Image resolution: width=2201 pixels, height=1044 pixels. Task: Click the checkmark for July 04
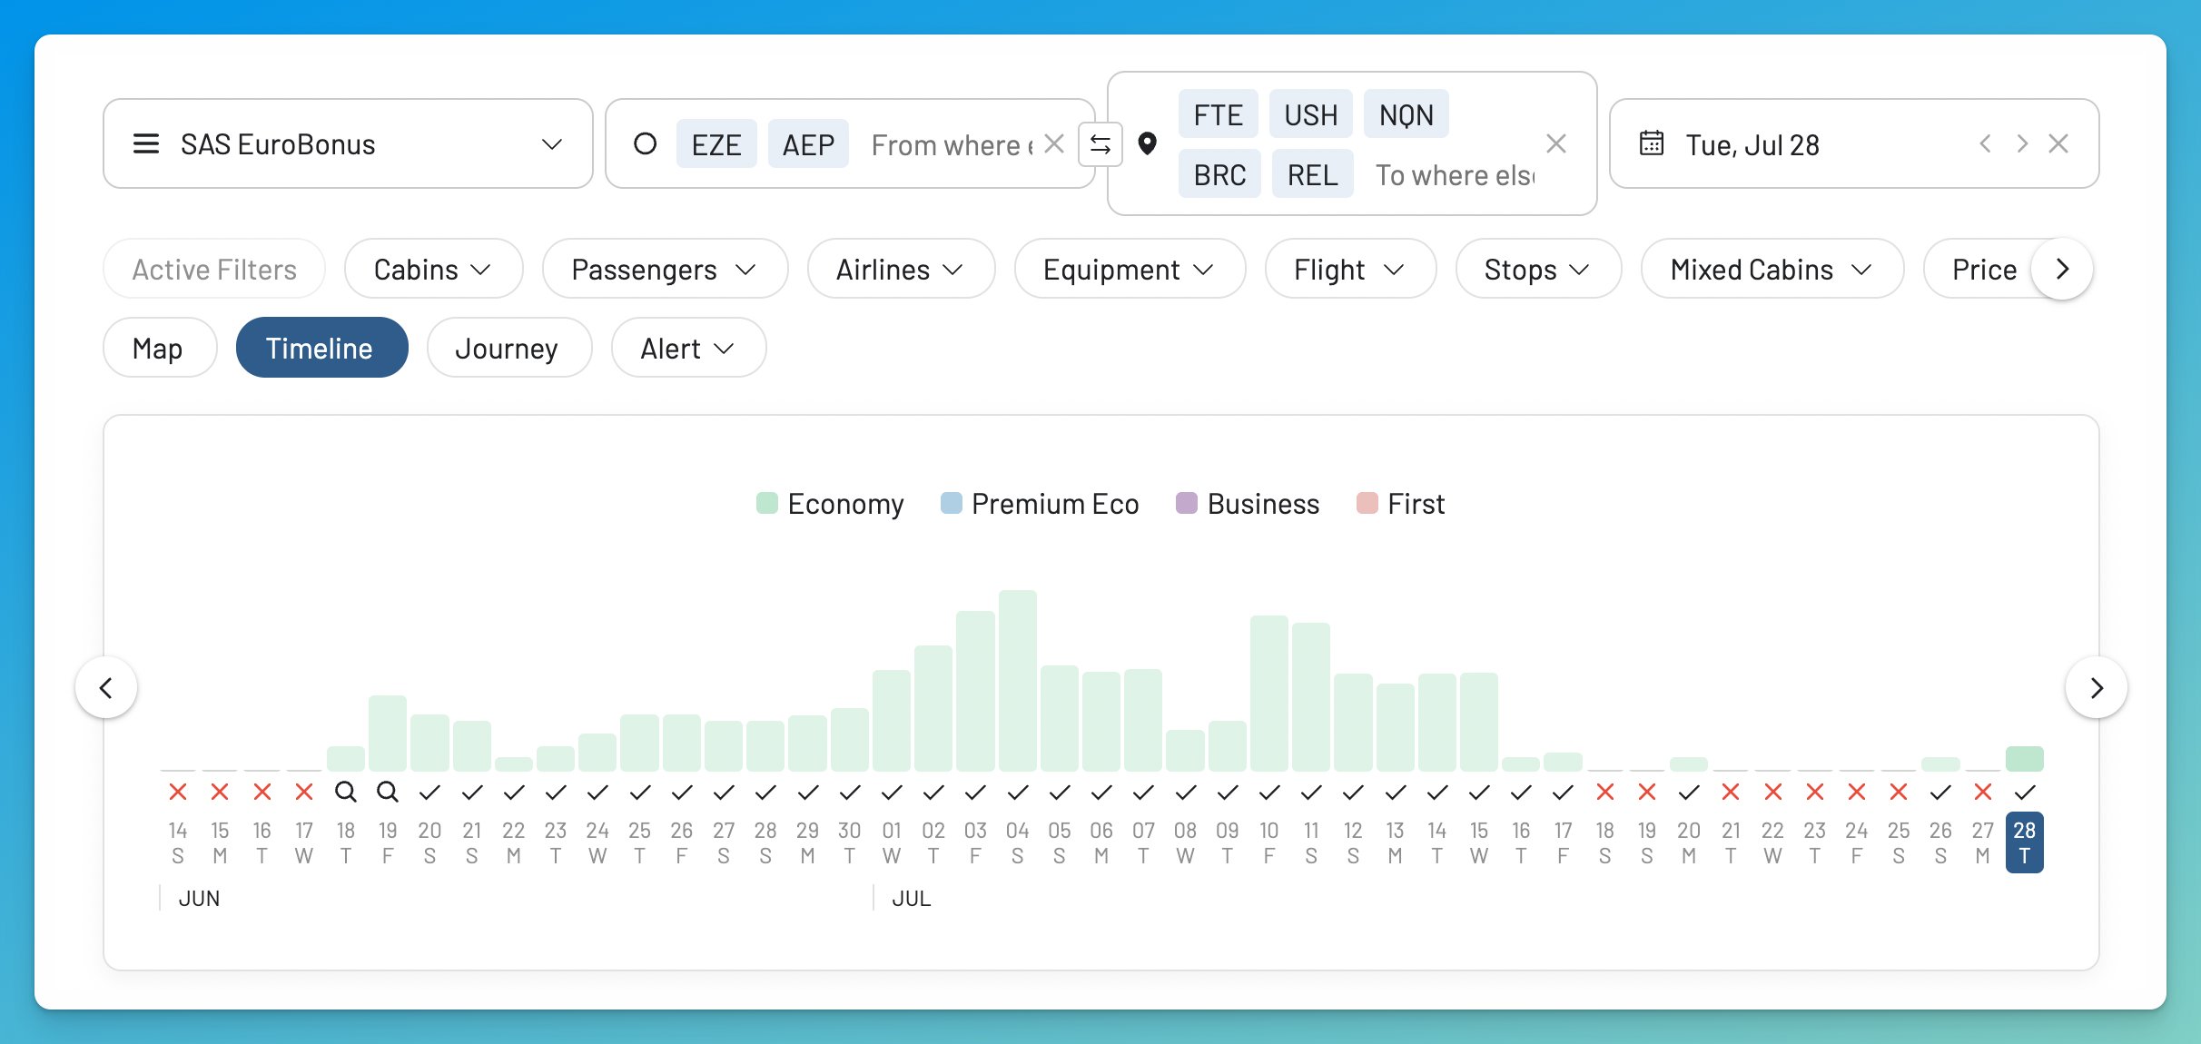click(1017, 793)
